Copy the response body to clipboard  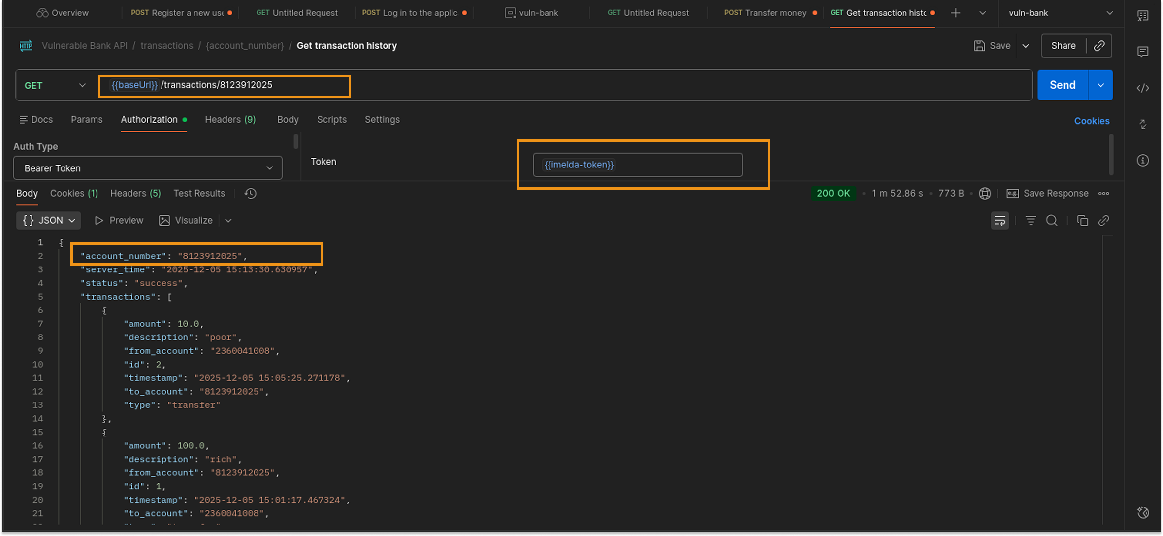pos(1082,221)
